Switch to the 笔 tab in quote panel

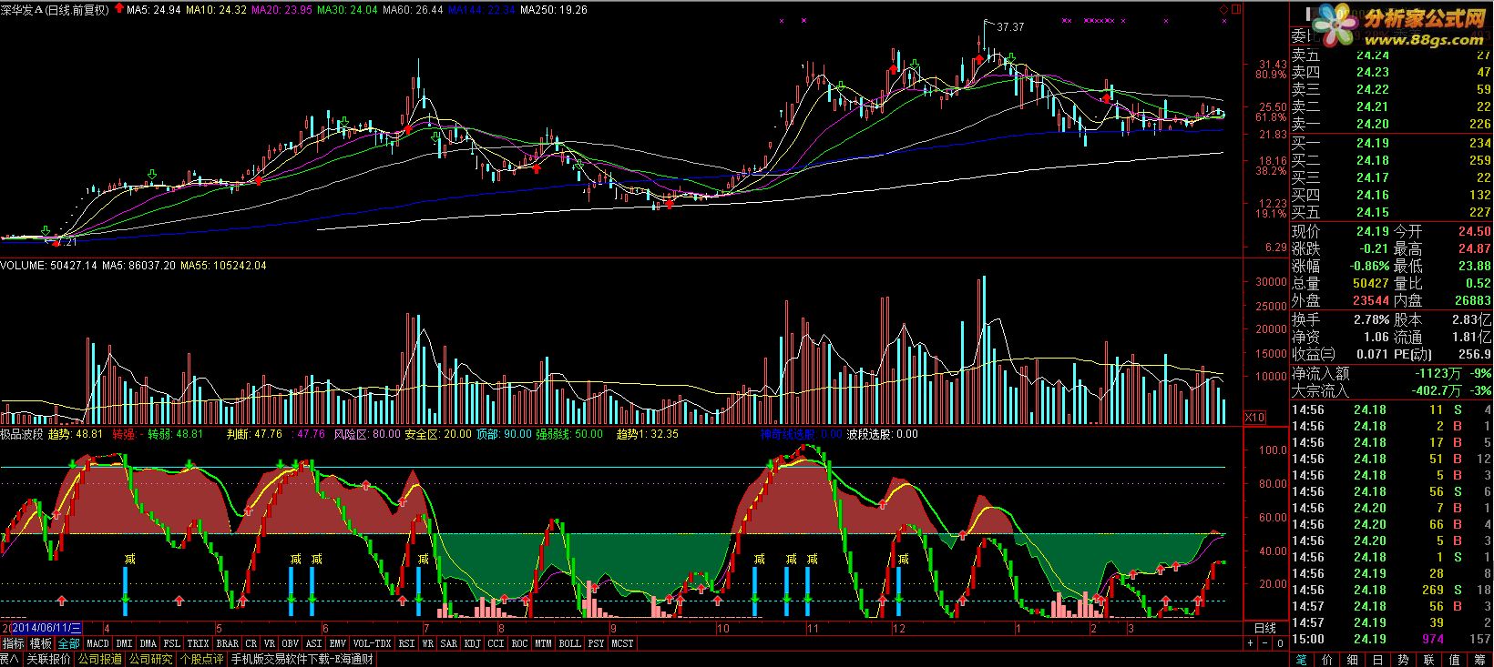coord(1301,660)
